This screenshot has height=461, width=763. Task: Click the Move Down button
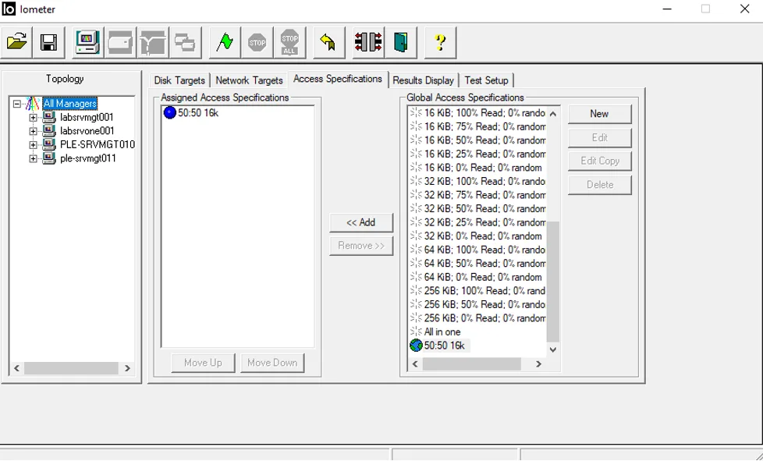(272, 363)
